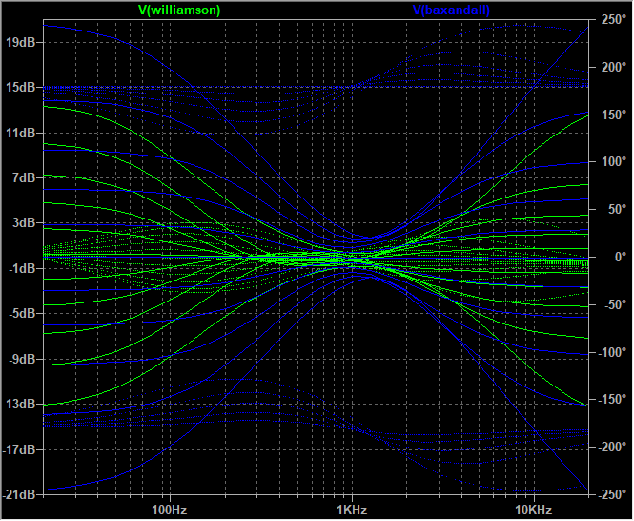Click the -5dB magnitude axis label

click(x=22, y=313)
